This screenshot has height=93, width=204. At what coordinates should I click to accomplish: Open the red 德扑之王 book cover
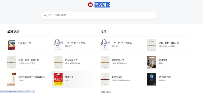coord(58,79)
